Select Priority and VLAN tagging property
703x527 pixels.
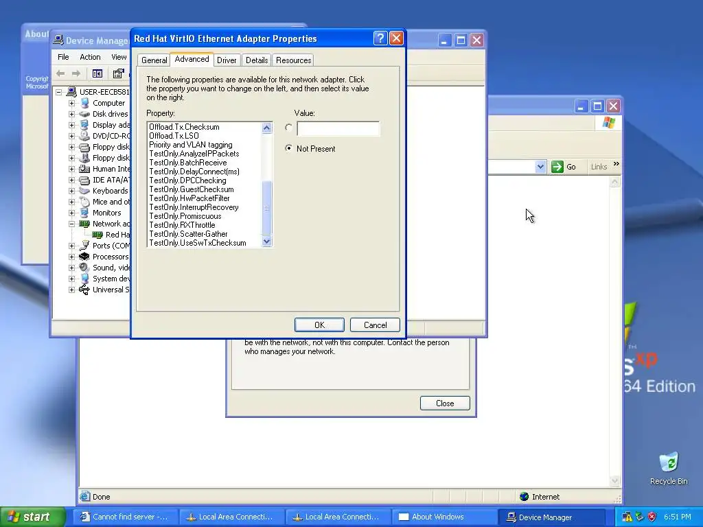point(191,145)
